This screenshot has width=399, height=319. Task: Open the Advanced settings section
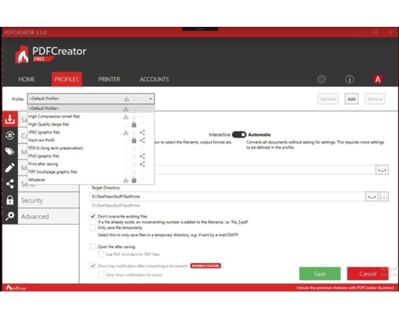[x=49, y=217]
